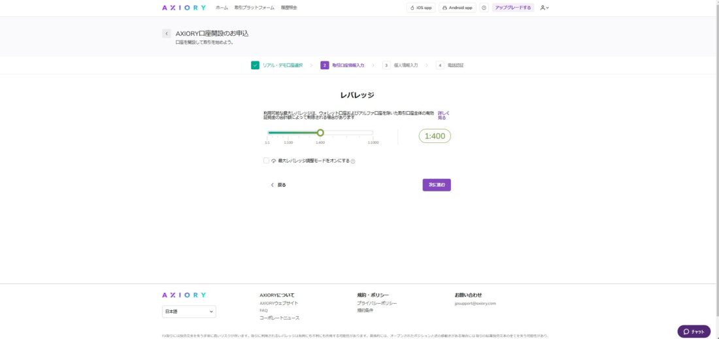The height and width of the screenshot is (339, 719).
Task: Click the 1:400 leverage value box
Action: click(x=435, y=136)
